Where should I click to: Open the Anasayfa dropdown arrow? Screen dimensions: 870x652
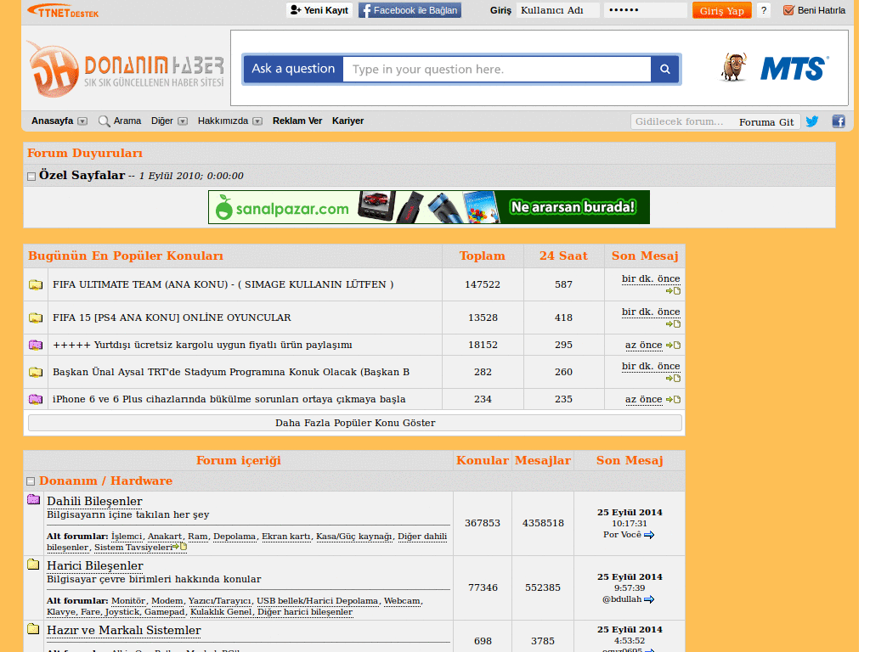(82, 121)
